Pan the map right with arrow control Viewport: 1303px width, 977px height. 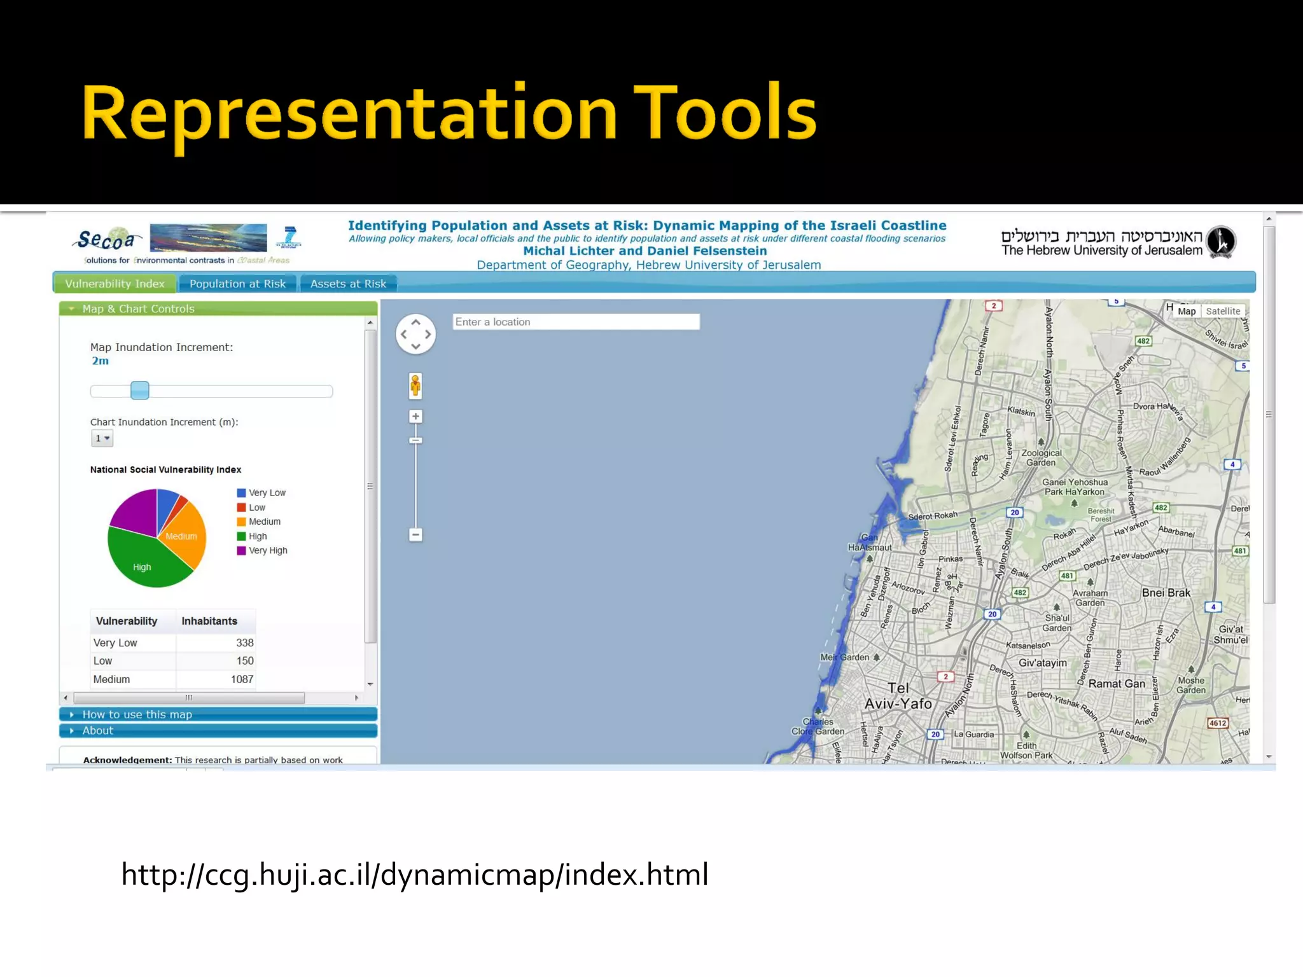(428, 335)
